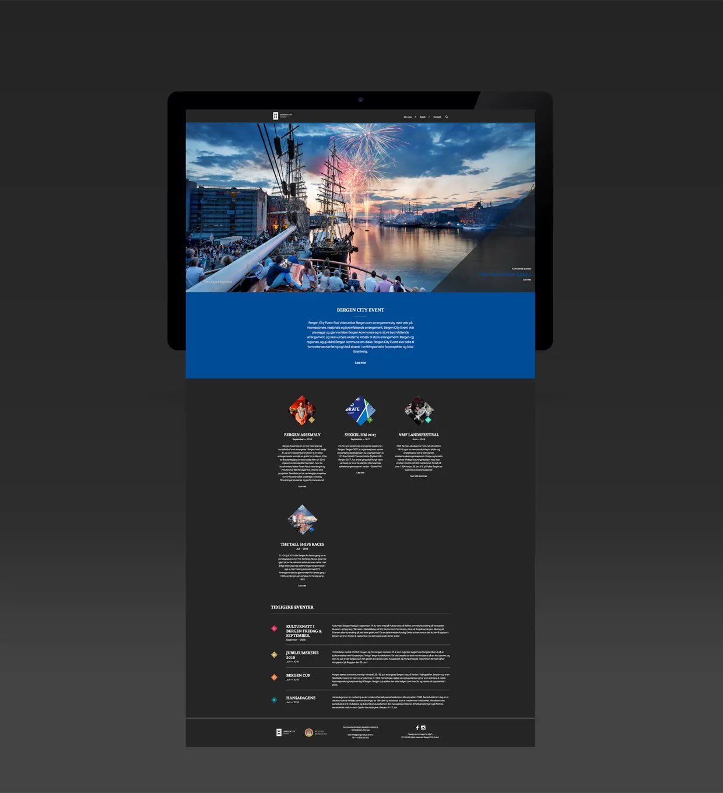The height and width of the screenshot is (793, 723).
Task: Open the Sykkel-VM 2017 diamond thumbnail
Action: (360, 410)
